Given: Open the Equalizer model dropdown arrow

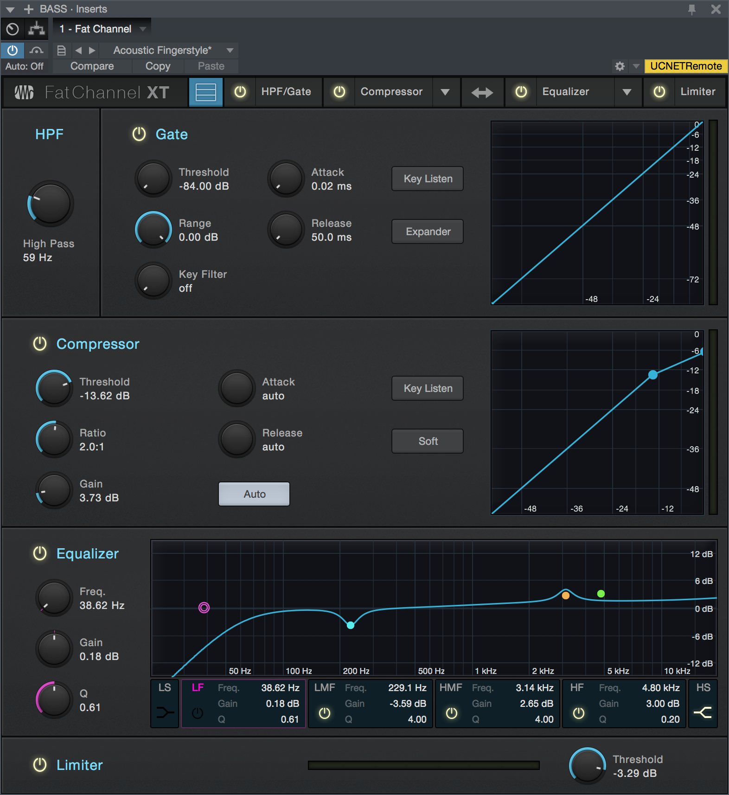Looking at the screenshot, I should coord(627,92).
